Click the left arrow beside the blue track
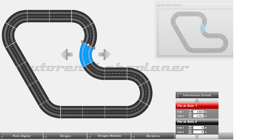The height and width of the screenshot is (140, 280). 66,54
